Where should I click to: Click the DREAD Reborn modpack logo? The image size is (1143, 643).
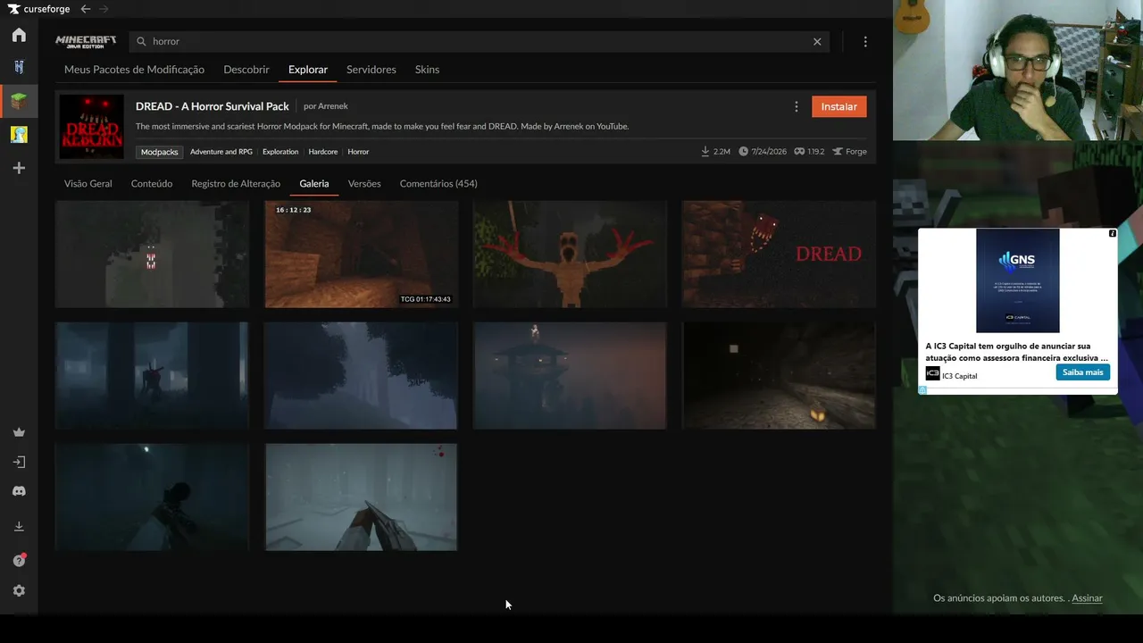pos(92,127)
